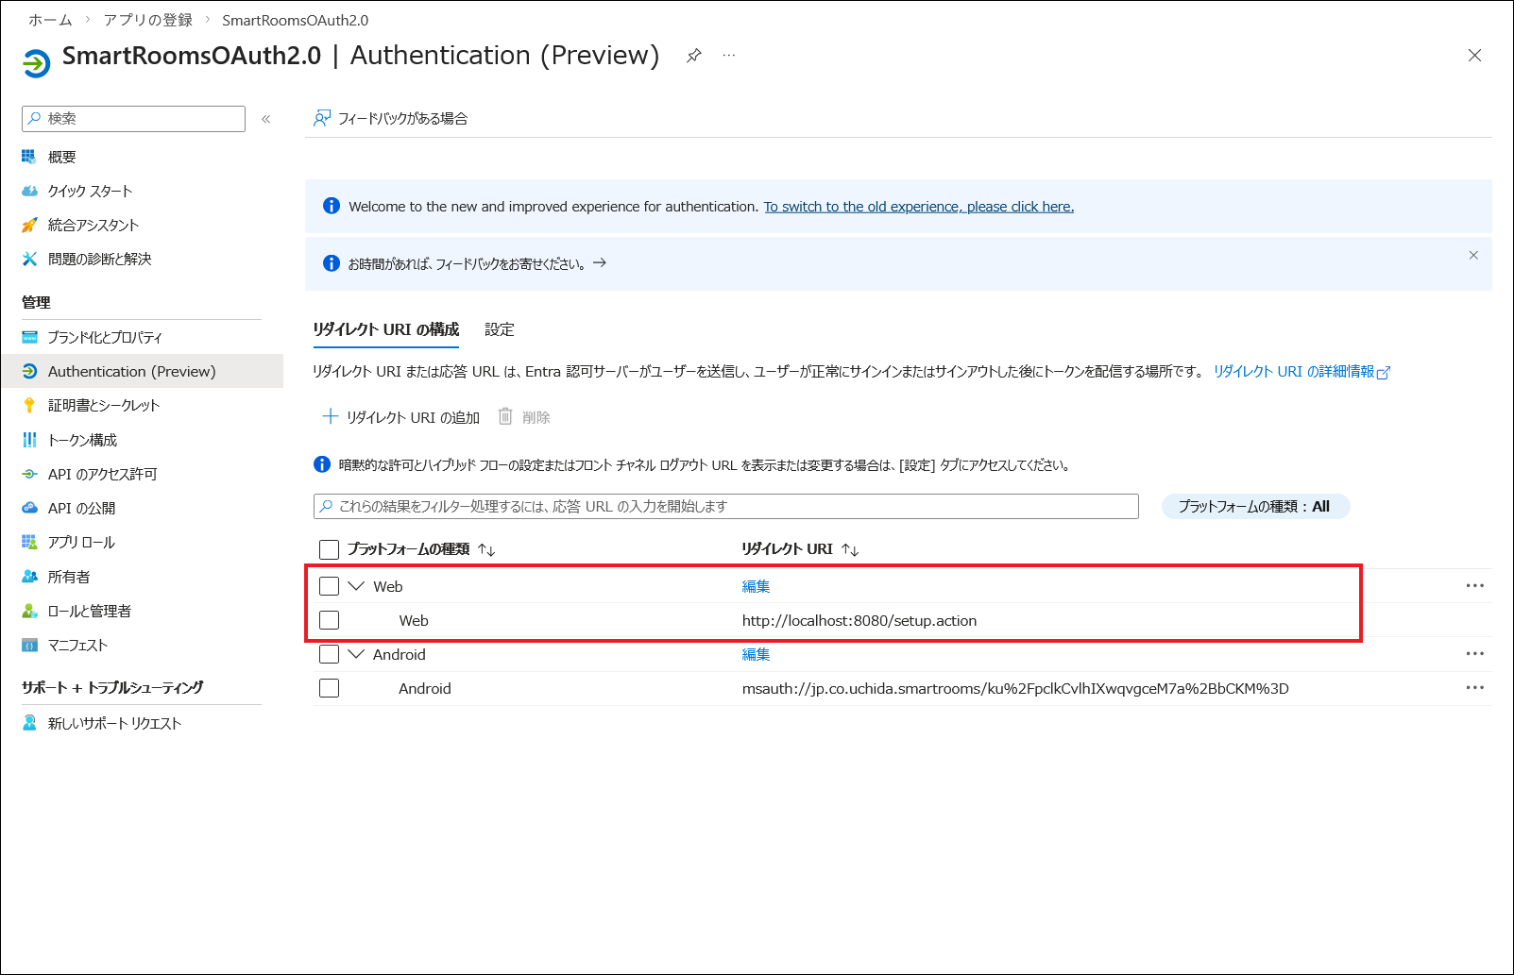Open the more options ellipsis beside title
The width and height of the screenshot is (1514, 975).
729,56
